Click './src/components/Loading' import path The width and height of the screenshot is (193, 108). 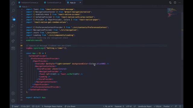[x=61, y=35]
